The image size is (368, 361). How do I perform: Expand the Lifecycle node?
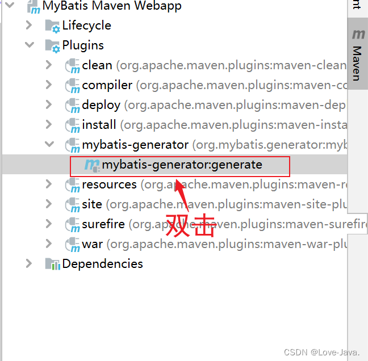tap(29, 25)
